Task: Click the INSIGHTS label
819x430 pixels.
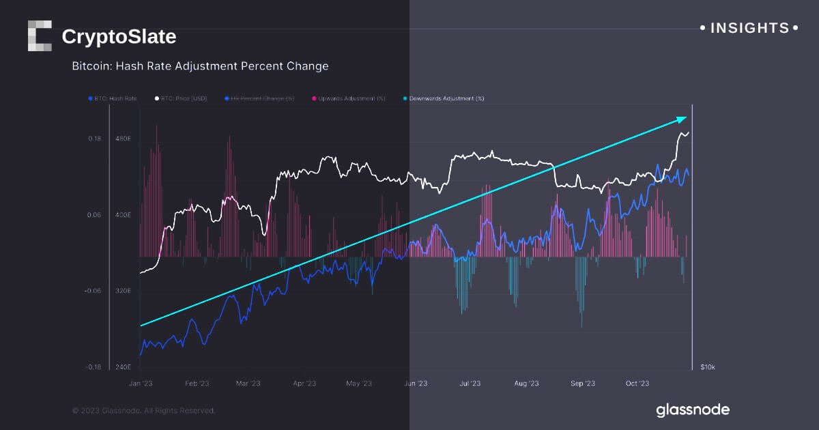Action: 749,28
